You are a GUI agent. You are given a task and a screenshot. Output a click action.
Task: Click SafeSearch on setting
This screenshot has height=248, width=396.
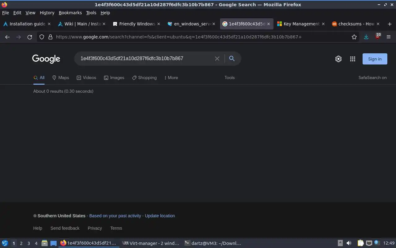coord(372,78)
